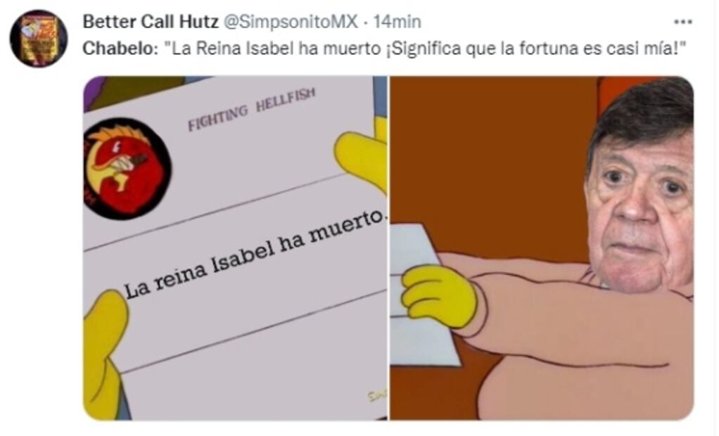Select the word Chabelo: in the tweet
Screen dimensions: 719x436
120,48
